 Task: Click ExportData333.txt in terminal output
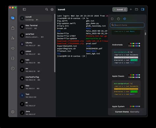pos(67,46)
